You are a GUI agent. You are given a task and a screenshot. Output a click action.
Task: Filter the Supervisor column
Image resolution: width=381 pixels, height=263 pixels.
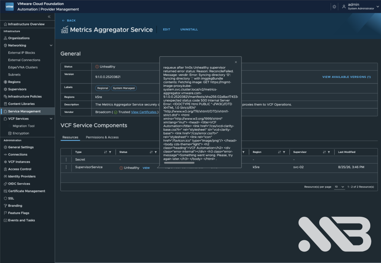coord(329,152)
